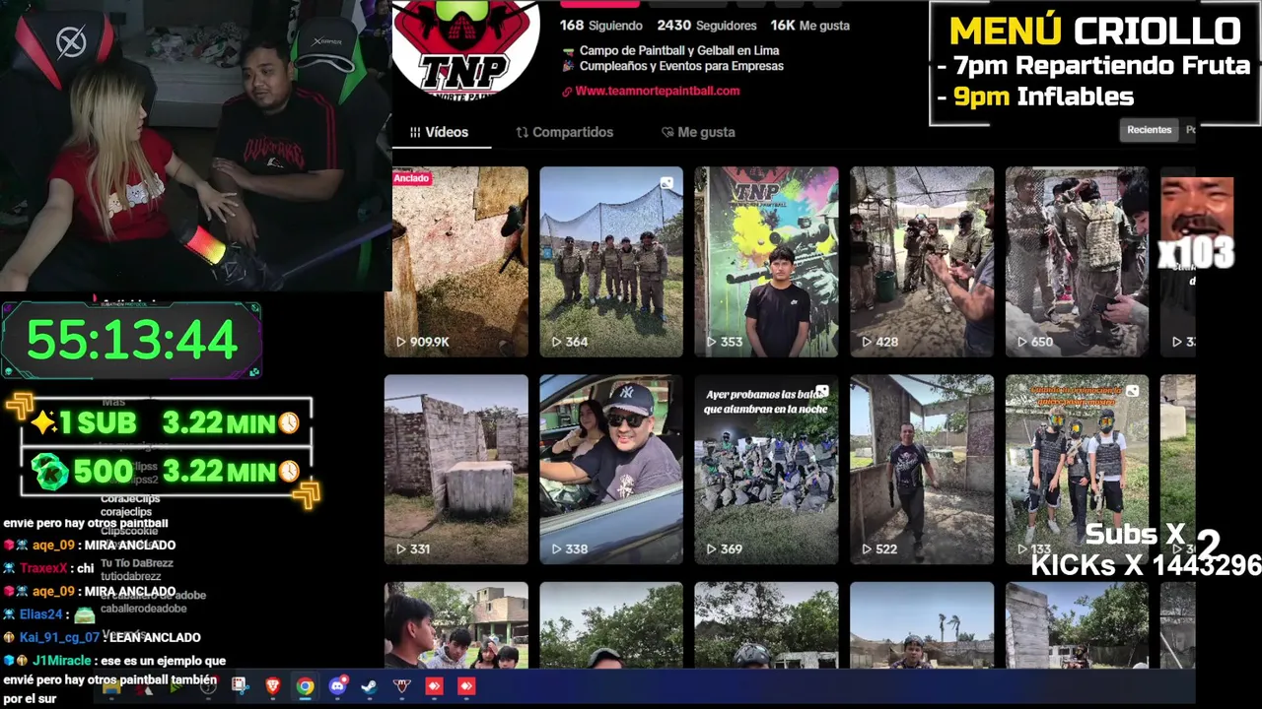Open the video with 428 views
The width and height of the screenshot is (1262, 709).
(x=922, y=261)
